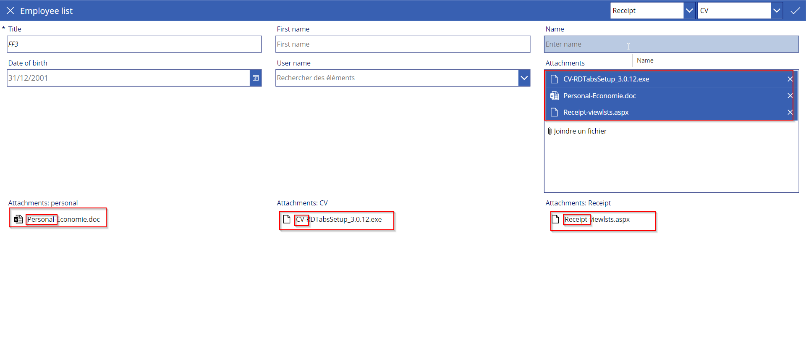Expand the Receipt dropdown in header
Image resolution: width=806 pixels, height=352 pixels.
tap(689, 11)
